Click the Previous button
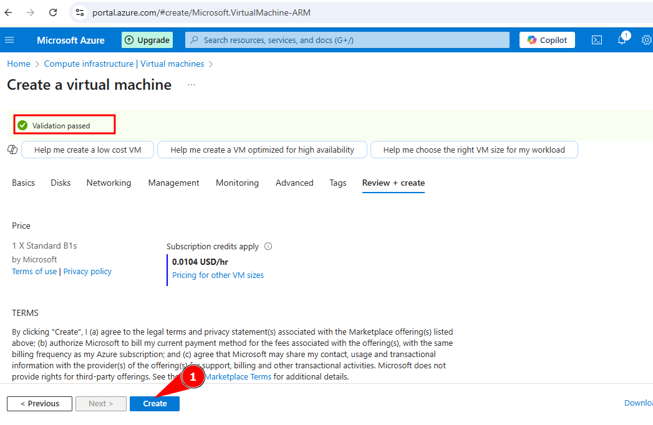 click(x=39, y=403)
